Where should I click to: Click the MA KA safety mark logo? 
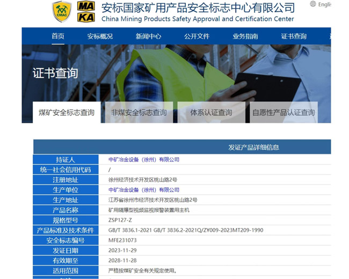(x=86, y=12)
